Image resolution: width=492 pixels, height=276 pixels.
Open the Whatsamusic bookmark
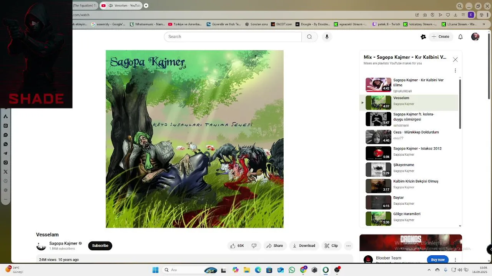[147, 24]
